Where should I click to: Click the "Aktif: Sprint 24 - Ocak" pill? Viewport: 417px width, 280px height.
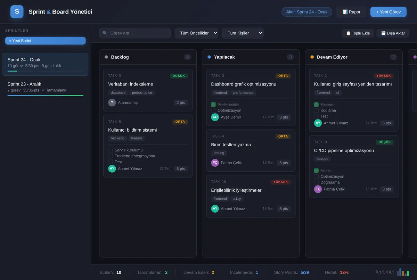pyautogui.click(x=307, y=12)
